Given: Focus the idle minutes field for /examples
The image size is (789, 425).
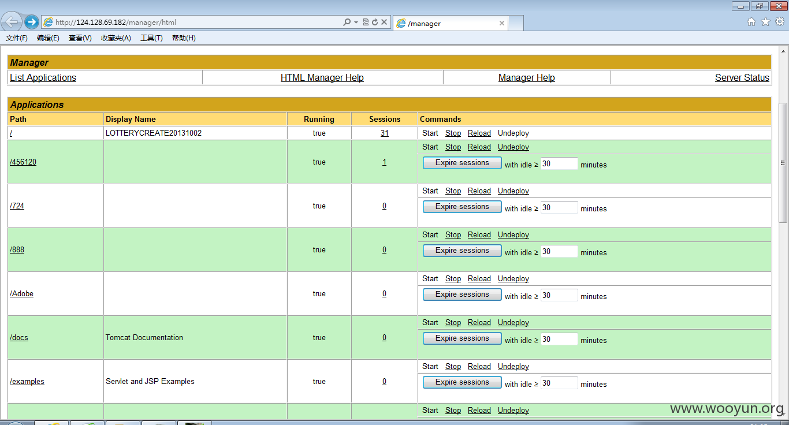Looking at the screenshot, I should click(559, 383).
